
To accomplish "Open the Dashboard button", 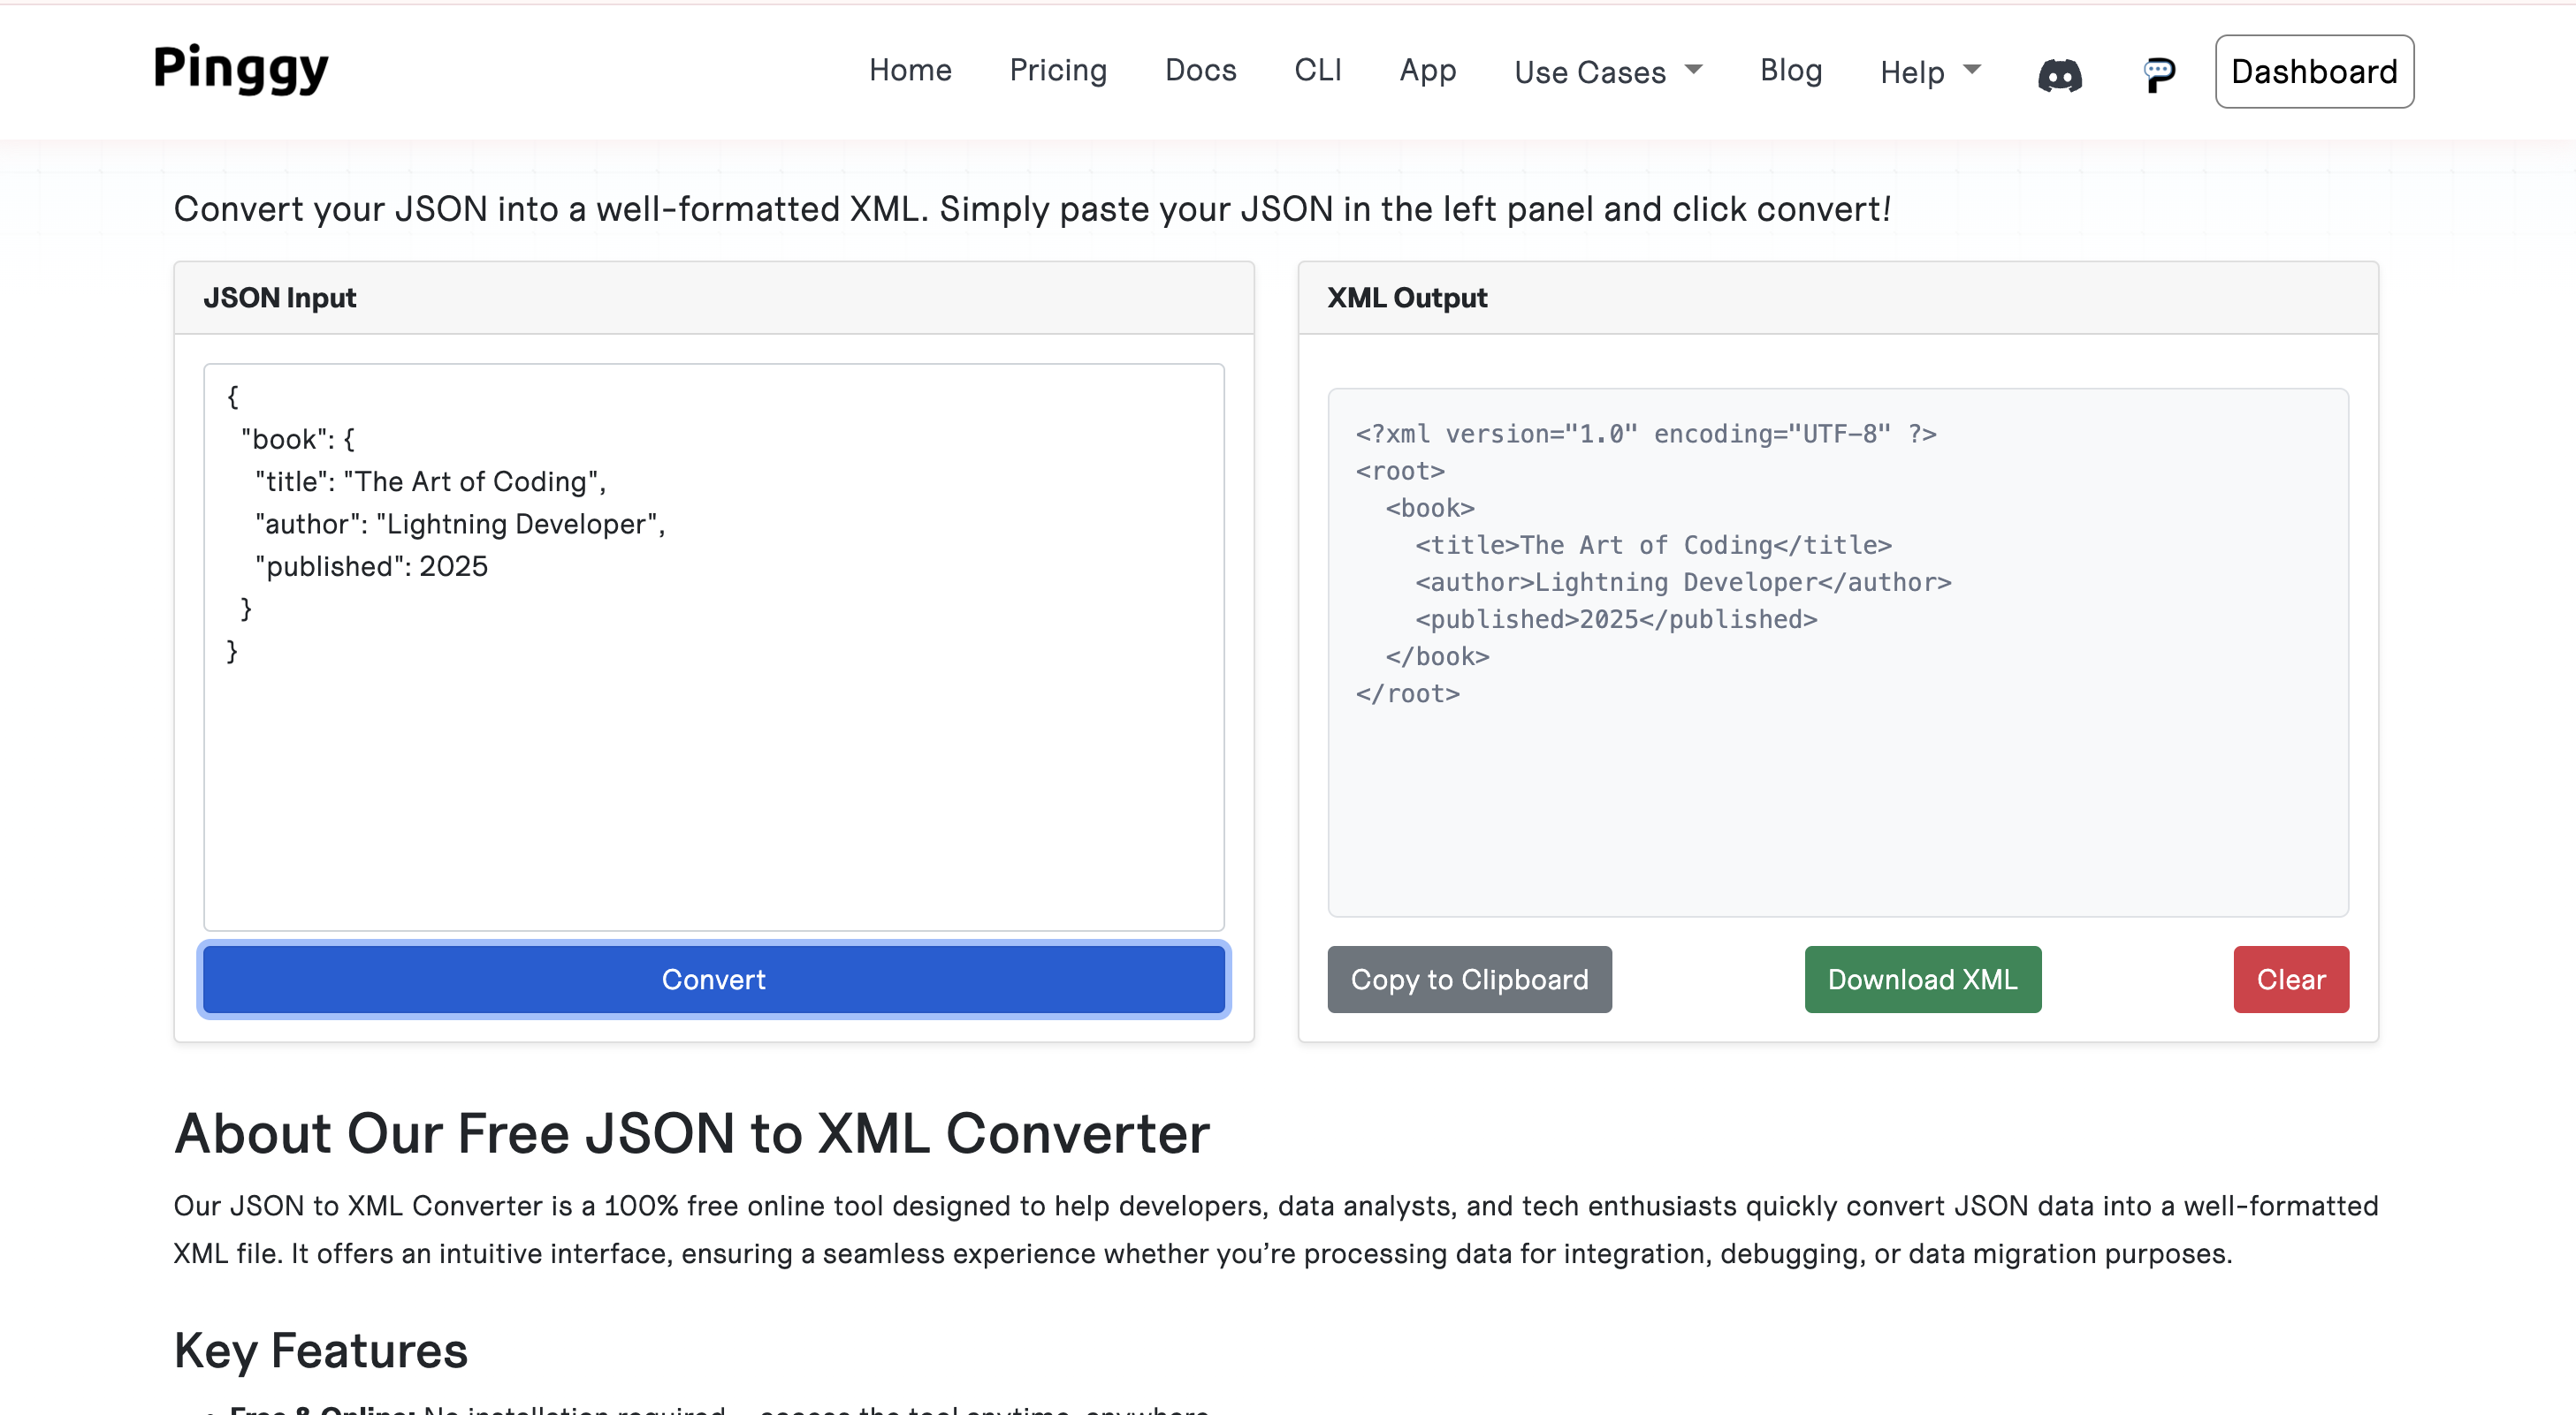I will click(x=2314, y=72).
